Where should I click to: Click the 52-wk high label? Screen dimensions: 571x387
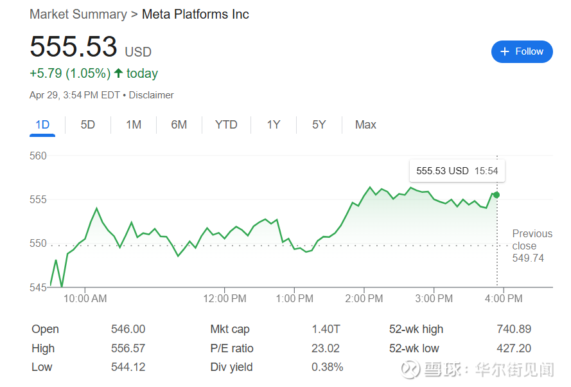coord(416,329)
